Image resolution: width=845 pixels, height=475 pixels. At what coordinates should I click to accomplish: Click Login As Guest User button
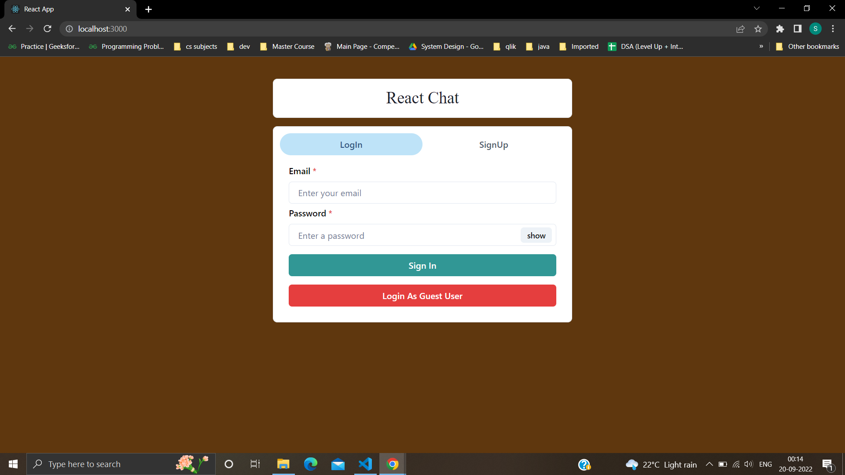click(x=422, y=296)
